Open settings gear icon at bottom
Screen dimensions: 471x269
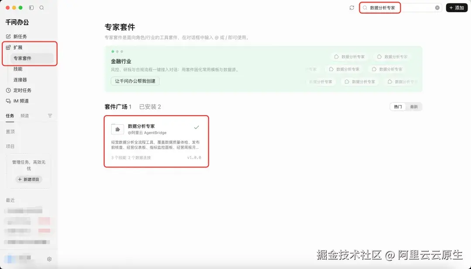coord(49,259)
